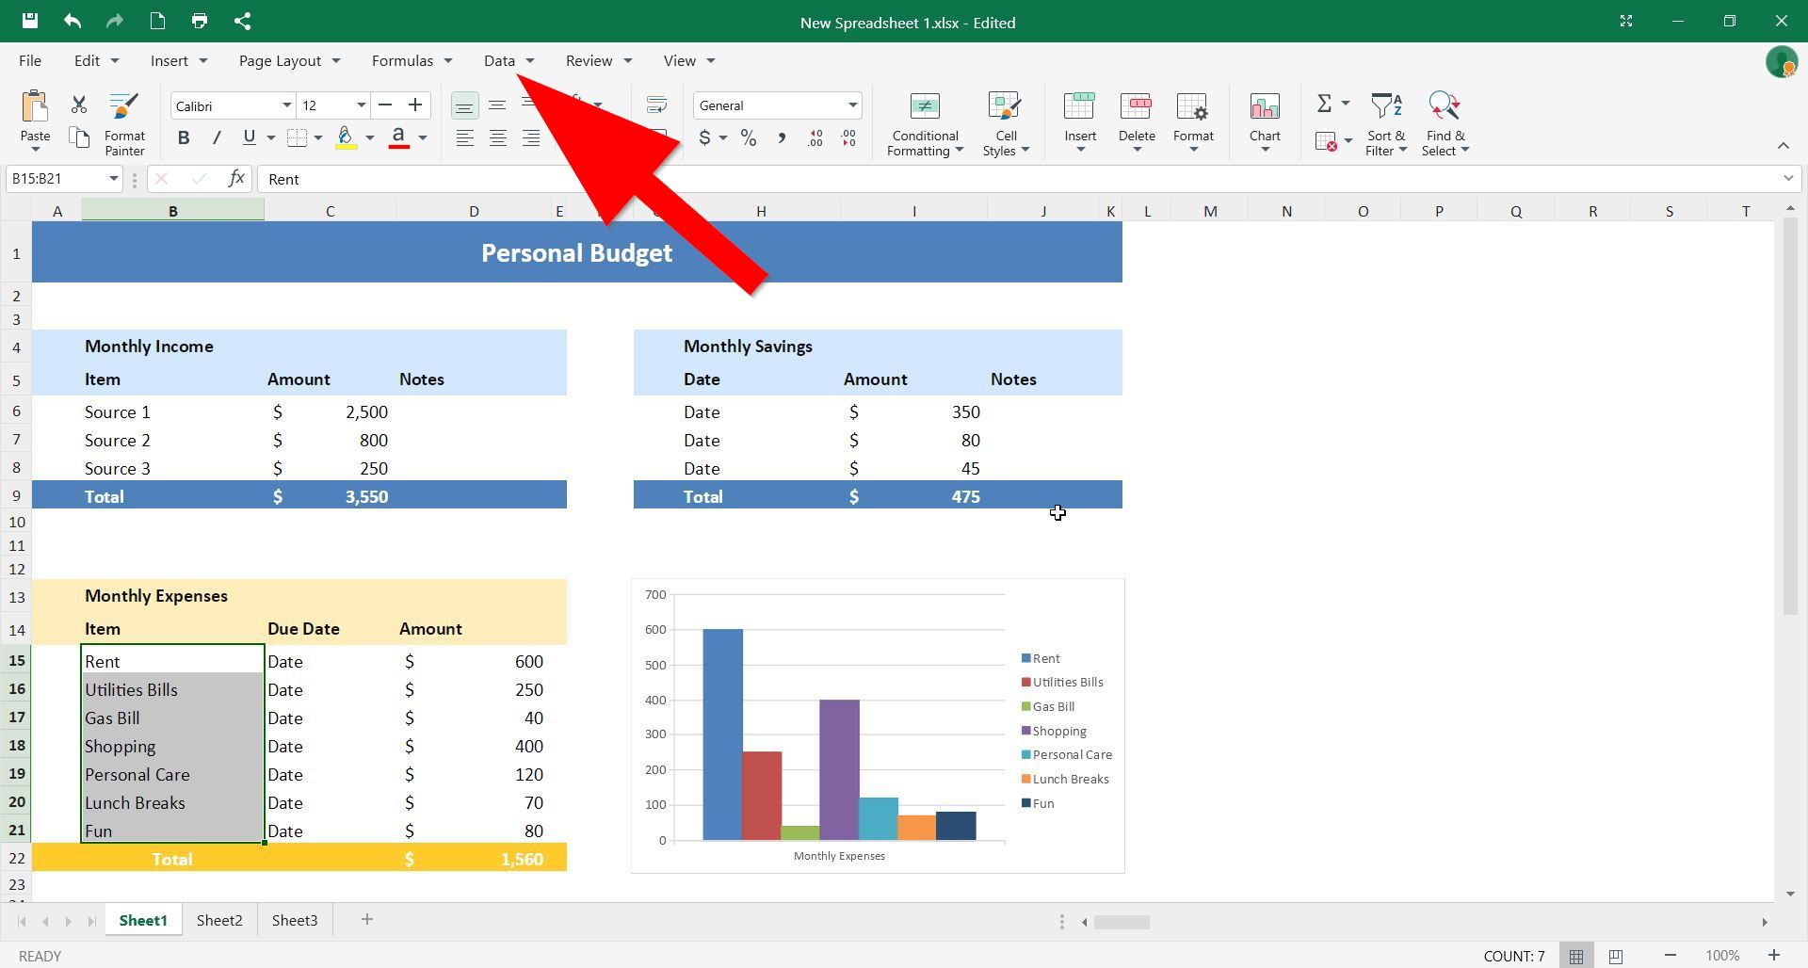
Task: Align text right
Action: click(530, 137)
